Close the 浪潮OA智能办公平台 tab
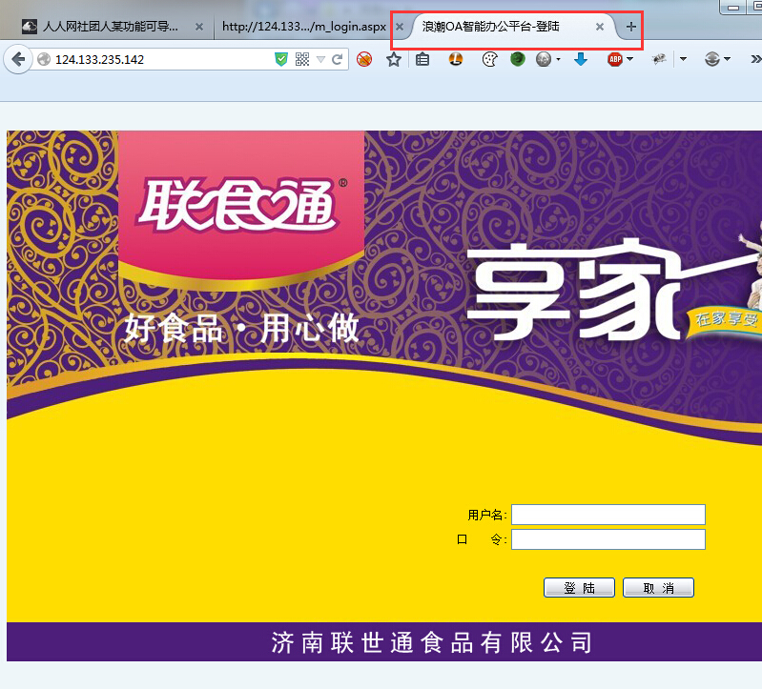 600,27
